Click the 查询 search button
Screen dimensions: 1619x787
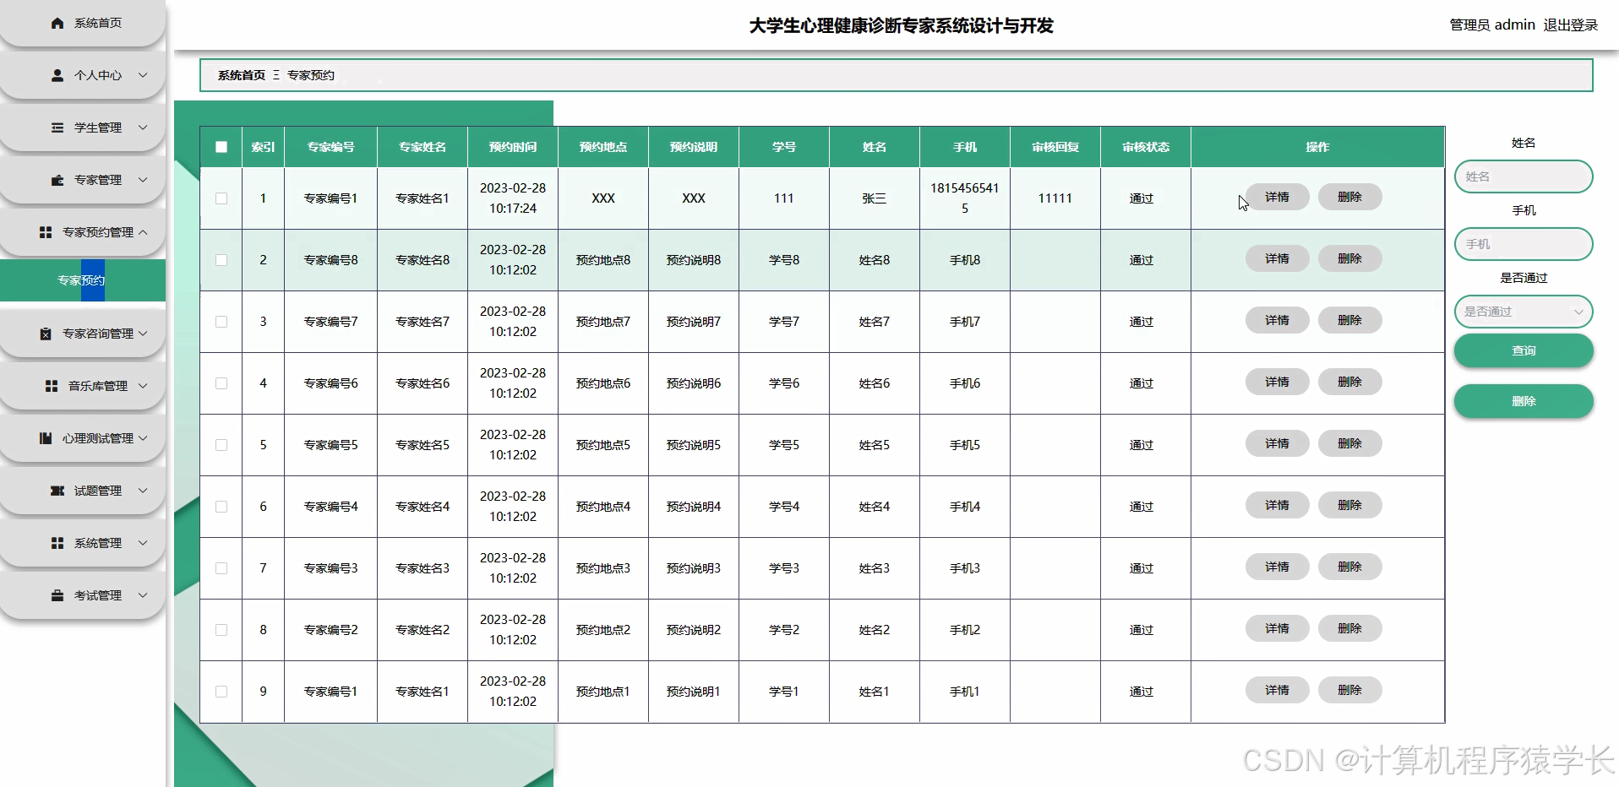[x=1524, y=350]
